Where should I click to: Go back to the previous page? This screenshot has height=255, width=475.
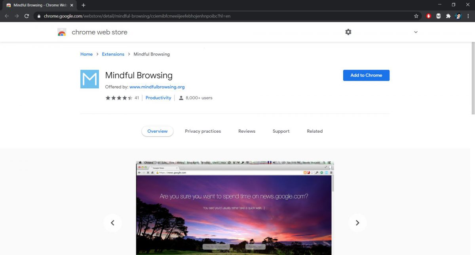tap(7, 16)
